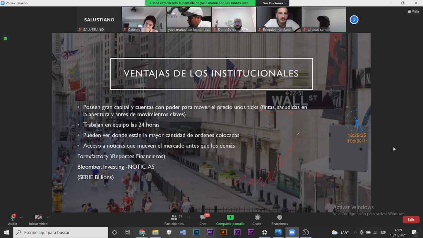Image resolution: width=423 pixels, height=238 pixels.
Task: Leave the meeting with the Salir button
Action: 411,220
